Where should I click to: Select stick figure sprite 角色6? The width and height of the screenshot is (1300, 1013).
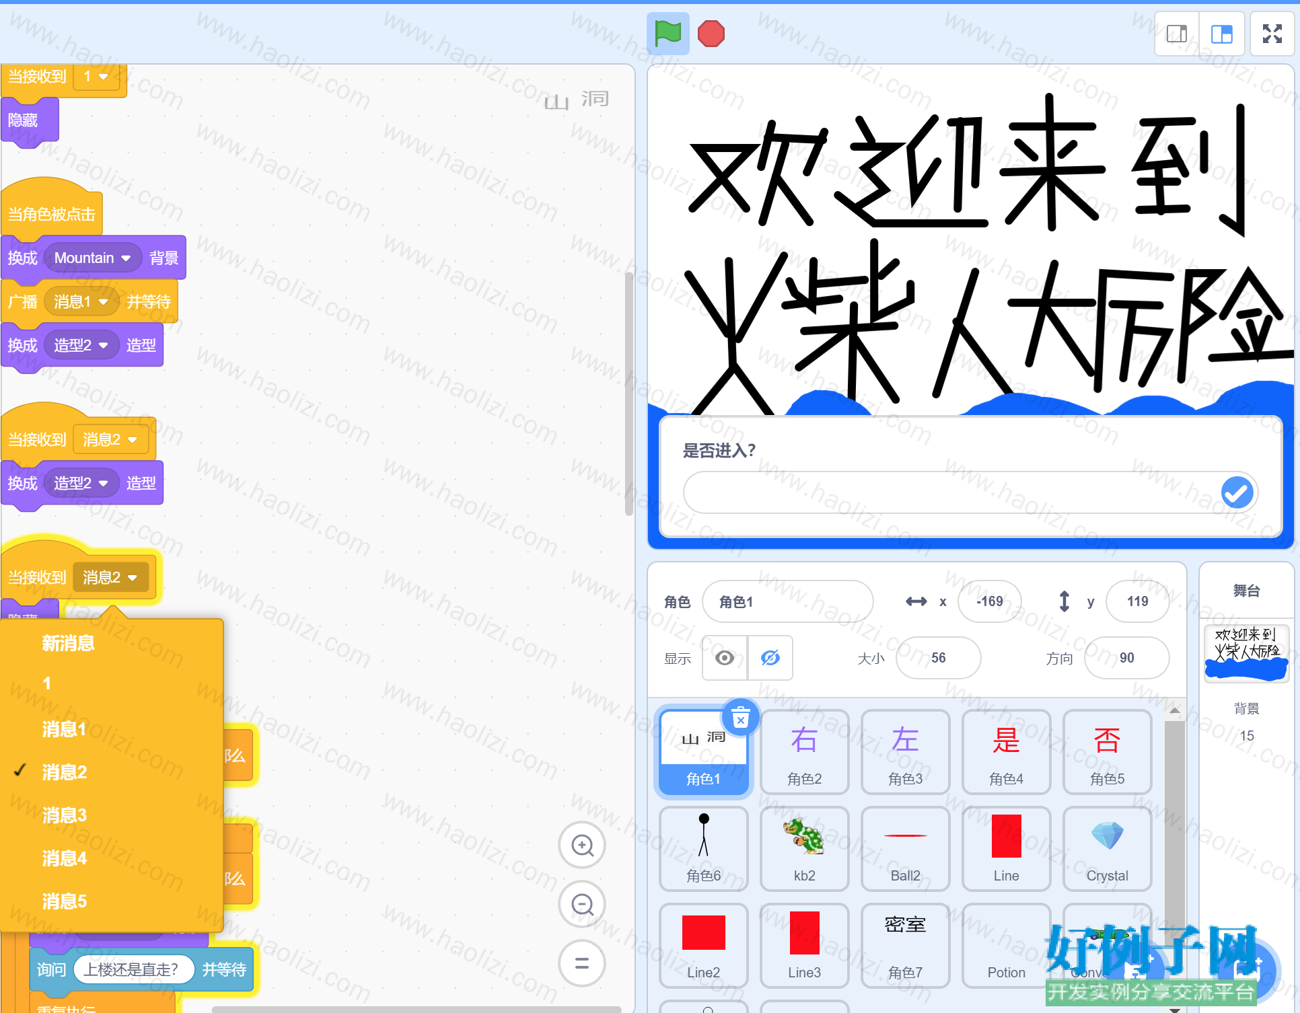point(704,849)
